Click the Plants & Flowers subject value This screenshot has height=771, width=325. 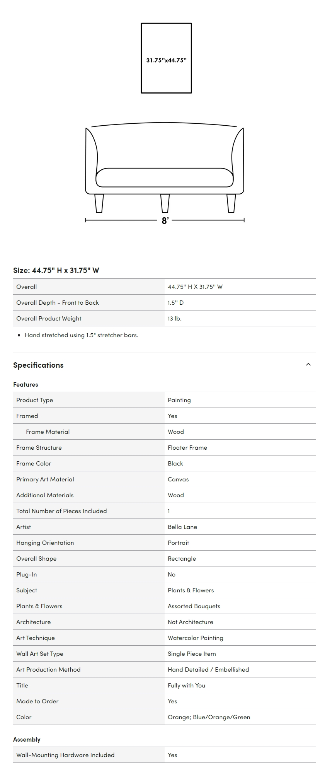pos(191,590)
